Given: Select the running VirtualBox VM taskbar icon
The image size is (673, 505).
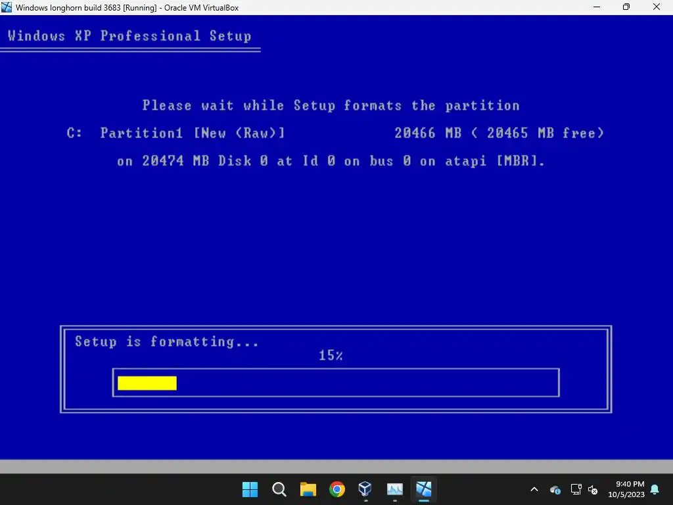Looking at the screenshot, I should pos(424,489).
